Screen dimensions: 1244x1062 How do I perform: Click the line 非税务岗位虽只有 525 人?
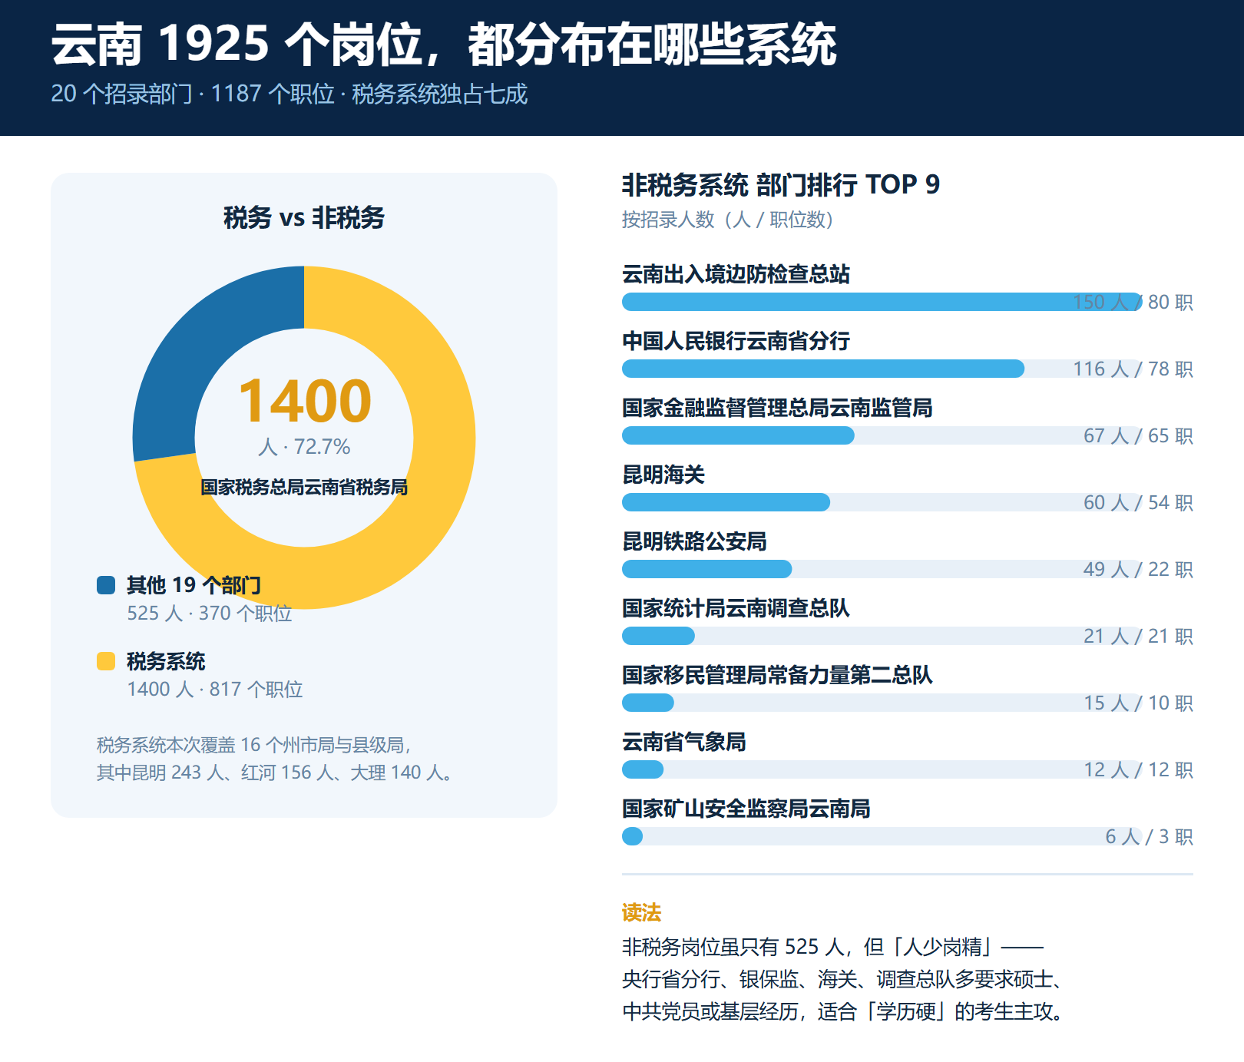833,947
